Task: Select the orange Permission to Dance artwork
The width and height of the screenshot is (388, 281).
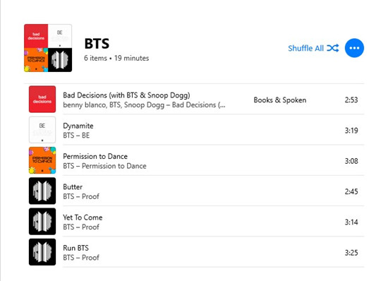Action: pos(42,160)
